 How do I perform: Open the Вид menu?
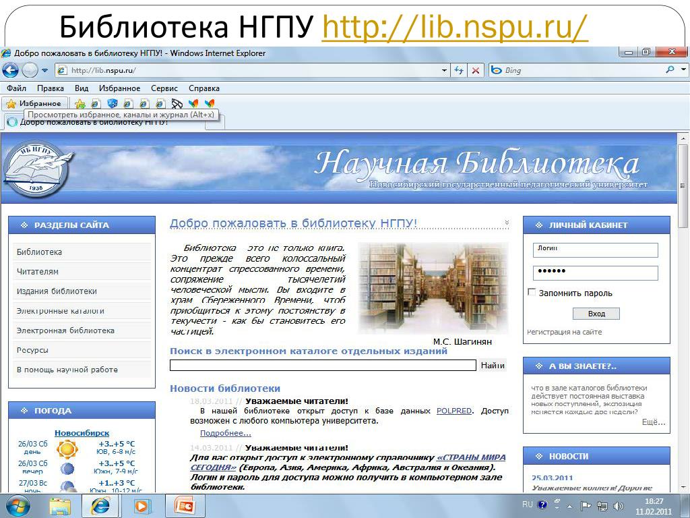coord(82,88)
